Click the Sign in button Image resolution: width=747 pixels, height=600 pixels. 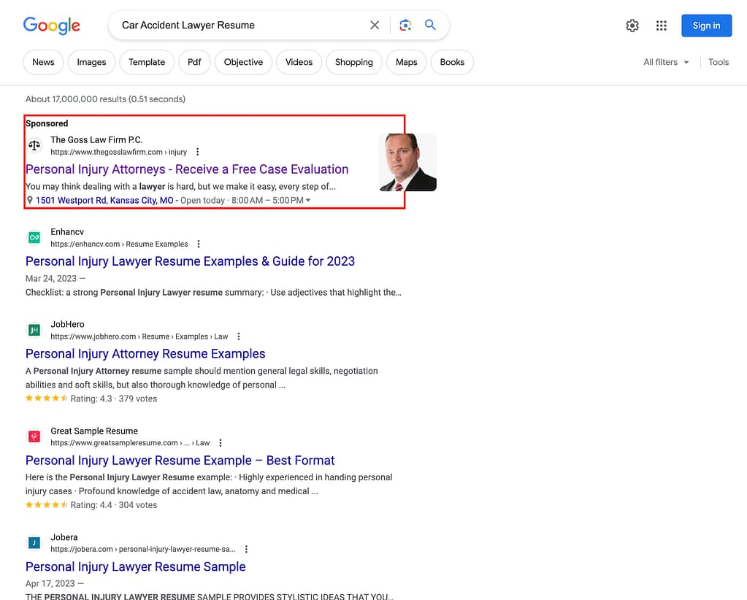tap(706, 26)
